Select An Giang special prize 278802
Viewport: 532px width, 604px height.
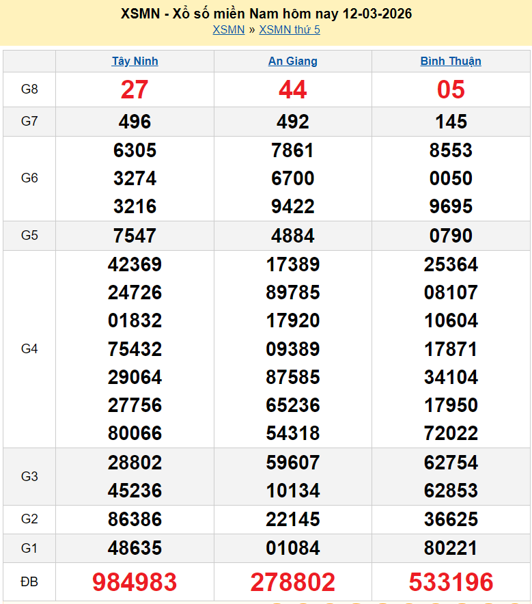tap(292, 582)
